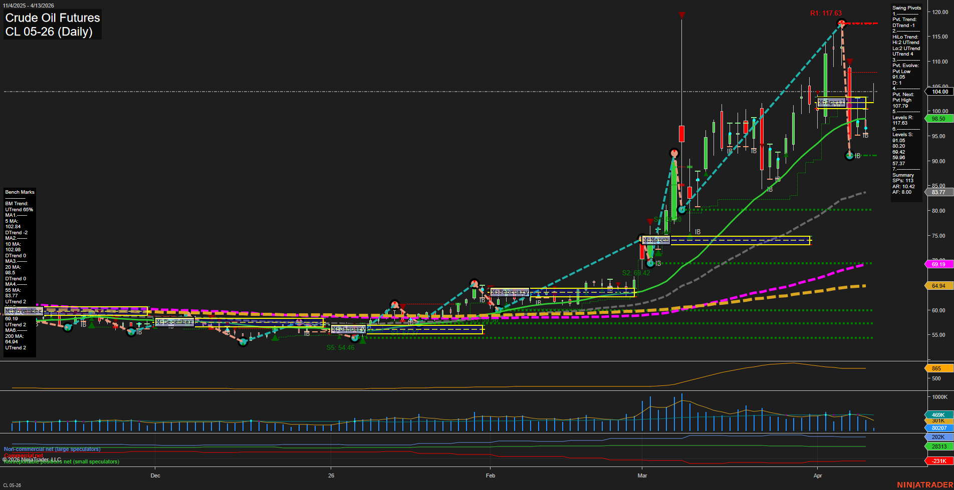Viewport: 954px width, 490px height.
Task: Click the magenta 69.19 price axis marker
Action: pyautogui.click(x=938, y=264)
